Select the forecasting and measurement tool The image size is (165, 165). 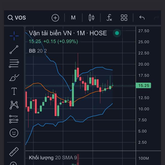pos(14,119)
